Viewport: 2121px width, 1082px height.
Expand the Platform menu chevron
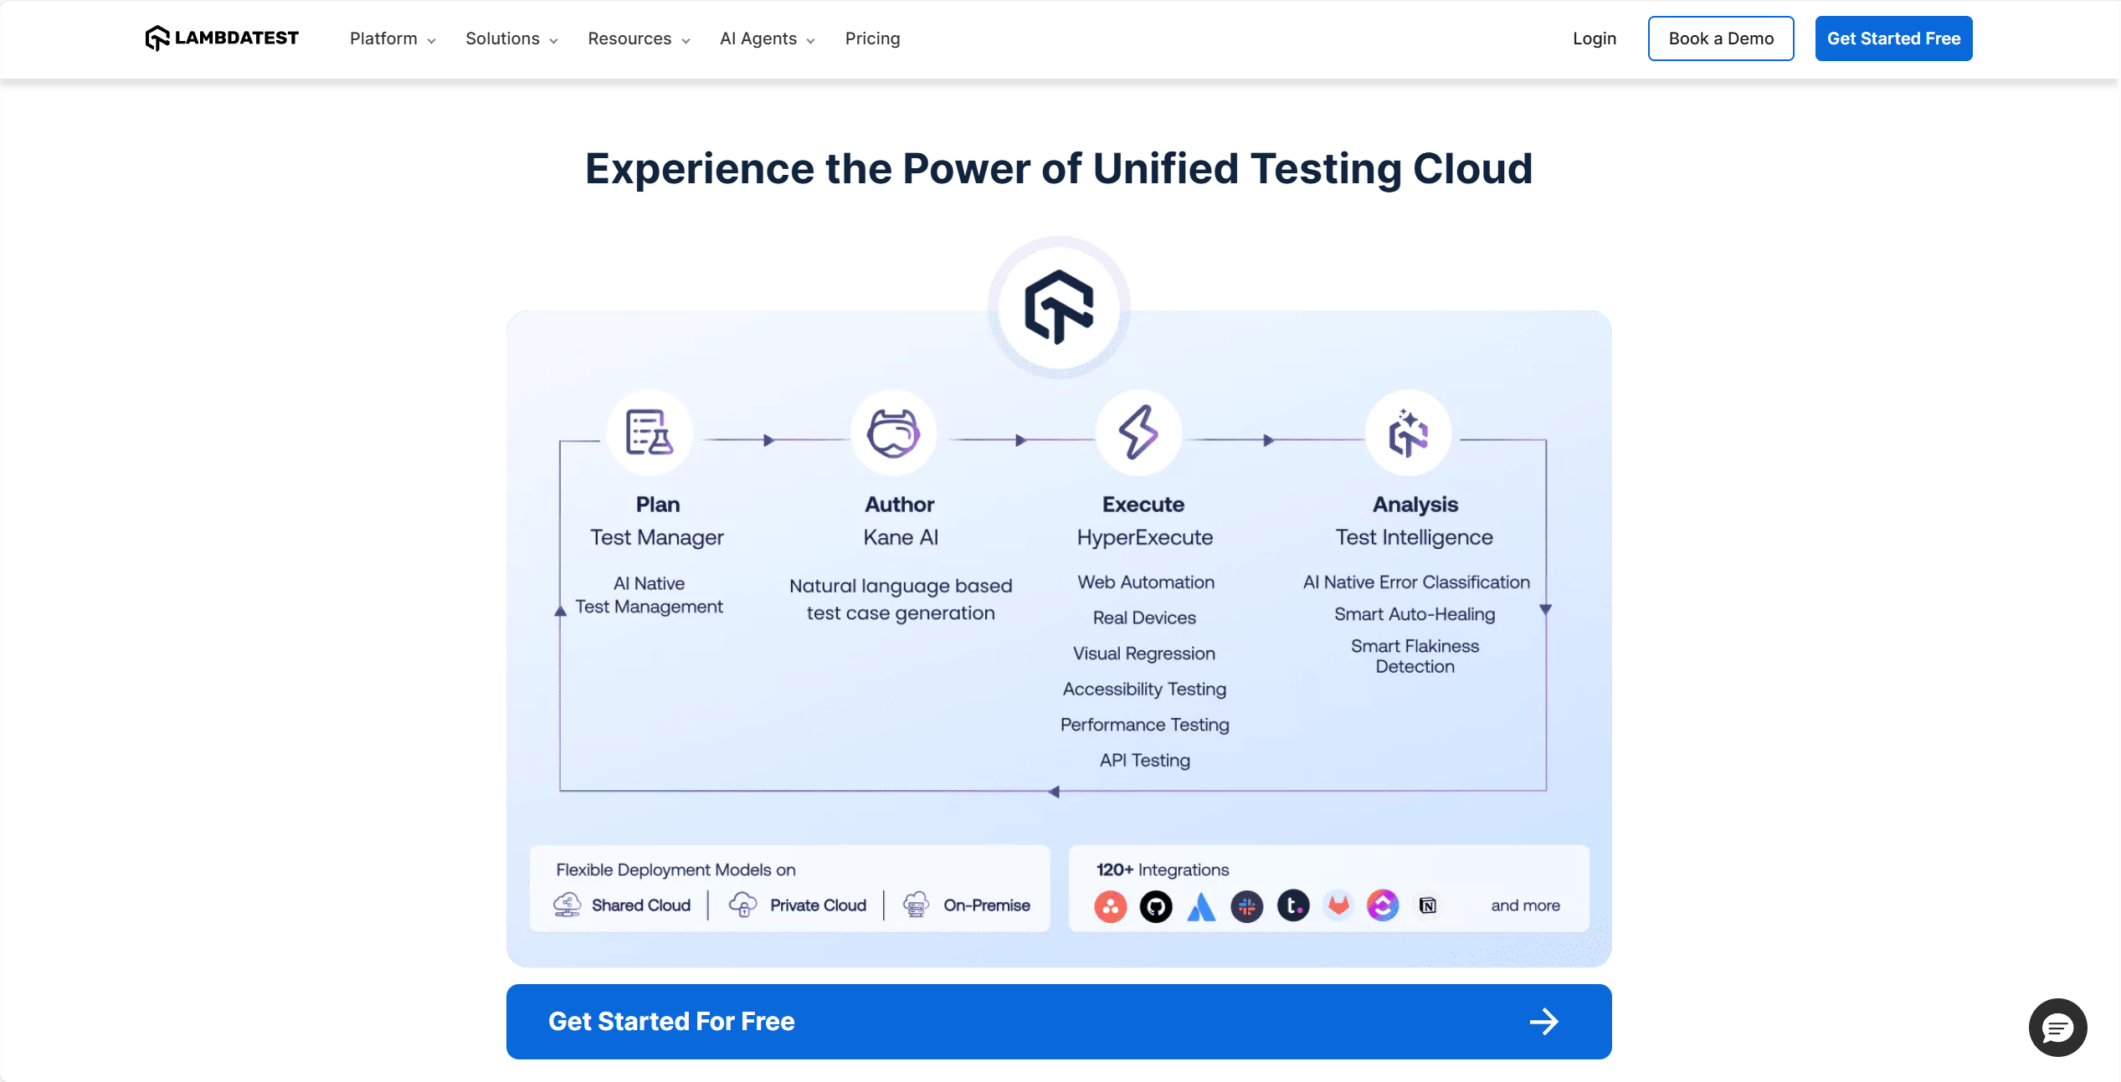click(x=431, y=40)
